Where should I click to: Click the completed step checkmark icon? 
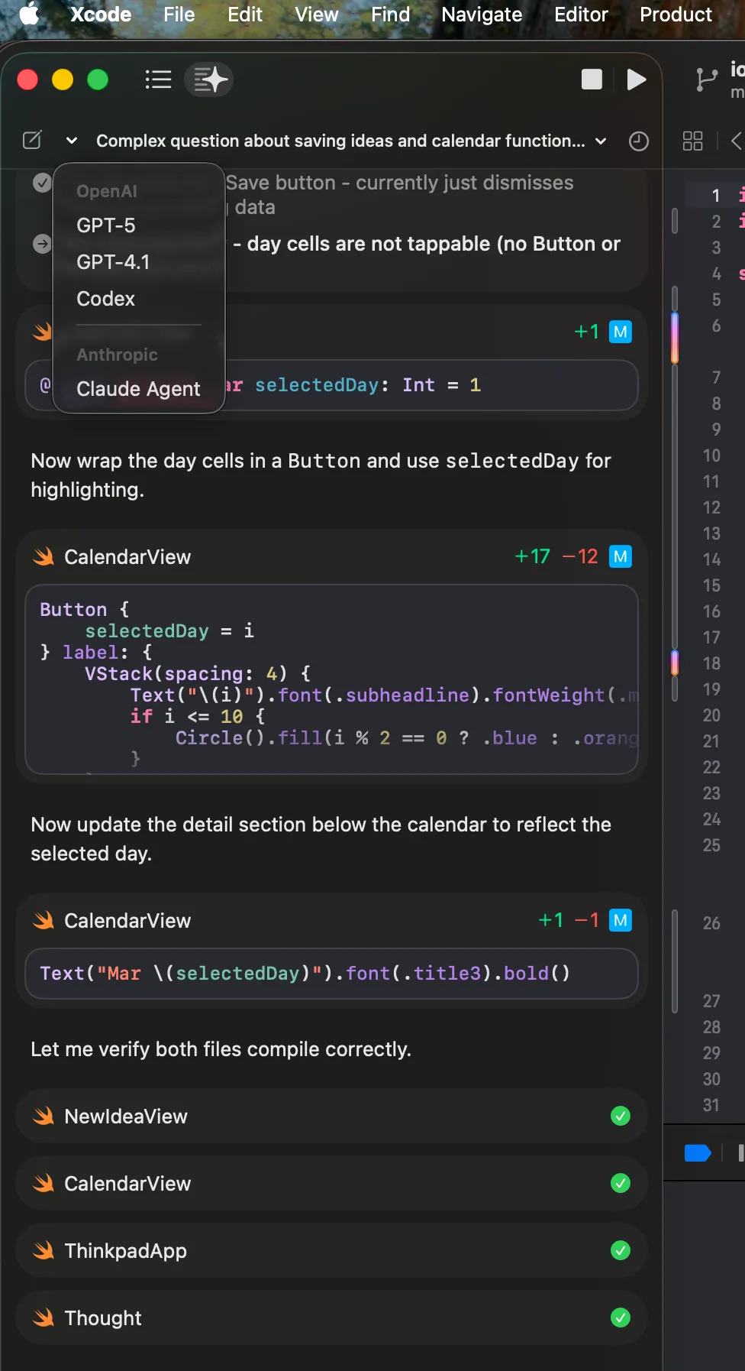pyautogui.click(x=43, y=183)
